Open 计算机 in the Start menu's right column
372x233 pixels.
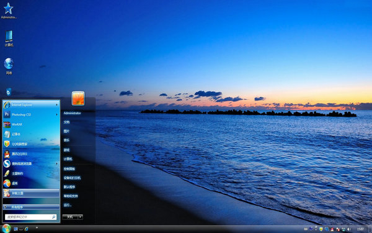68,159
